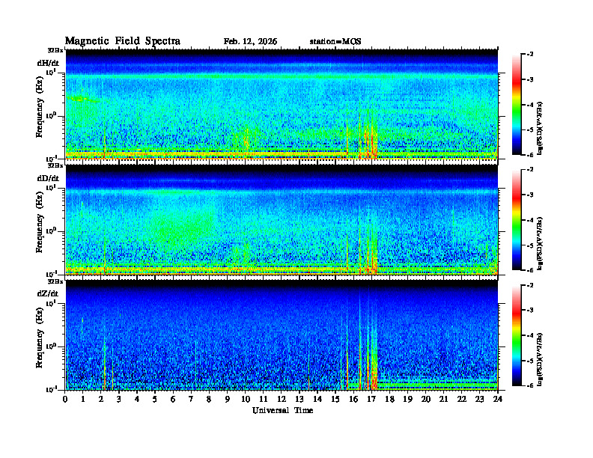Click the "-2" tick on dH/dt color scale
Image resolution: width=593 pixels, height=458 pixels.
tap(529, 55)
